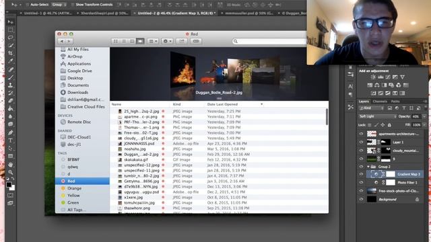Hide Layer 1 visibility eye

[x=361, y=142]
